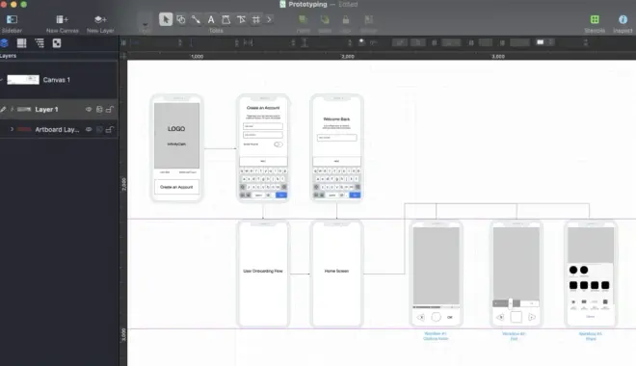This screenshot has height=366, width=636.
Task: Toggle visibility of Artboard Layer
Action: pyautogui.click(x=89, y=130)
